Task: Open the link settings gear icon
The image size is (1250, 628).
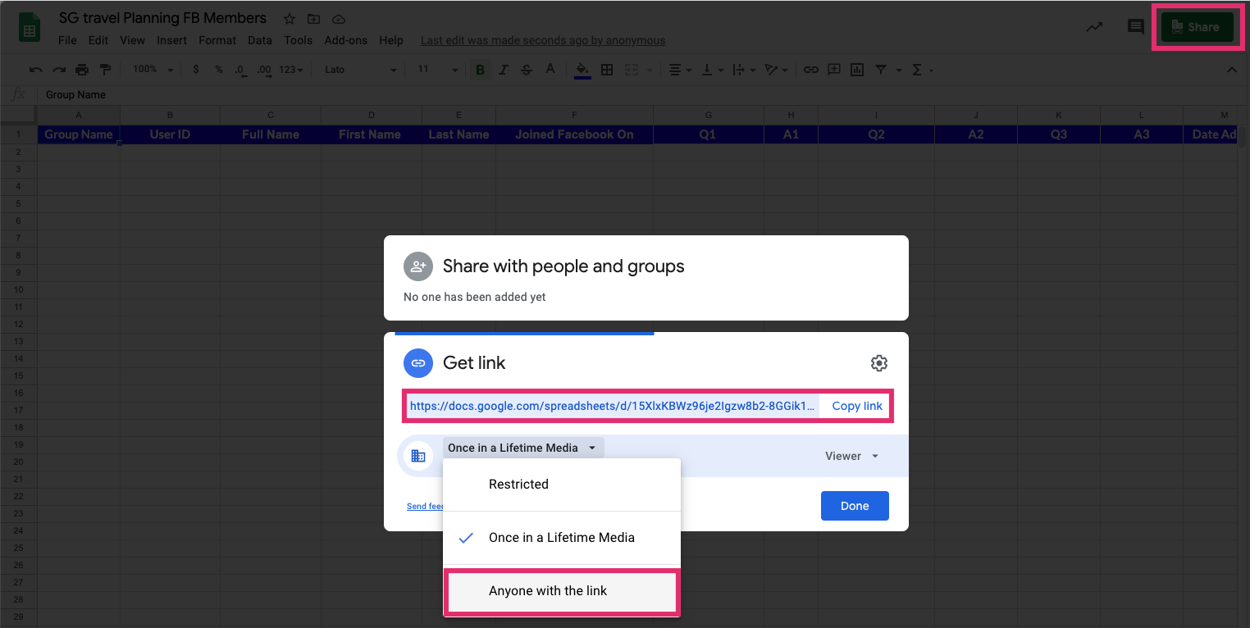Action: [879, 363]
